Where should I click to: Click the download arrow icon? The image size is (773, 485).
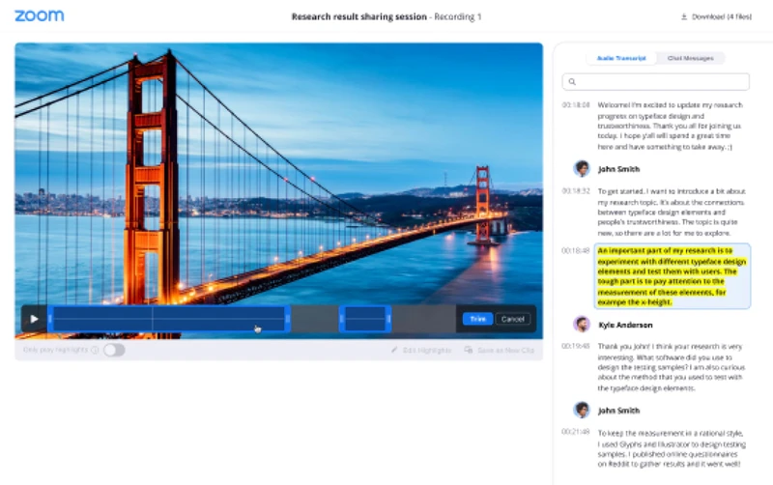pos(685,17)
